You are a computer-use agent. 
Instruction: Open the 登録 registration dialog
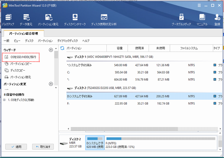tap(217, 20)
